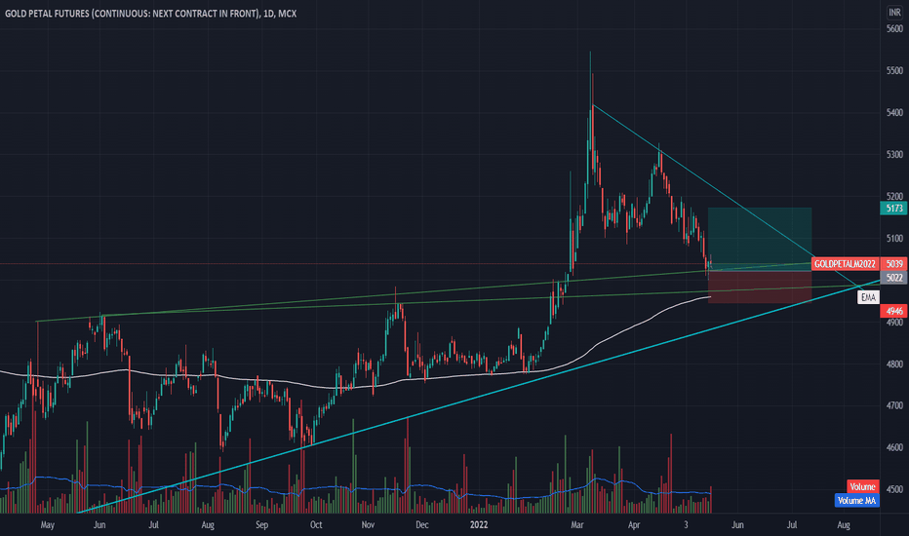Image resolution: width=909 pixels, height=536 pixels.
Task: Click the 4600 price axis value
Action: point(894,447)
